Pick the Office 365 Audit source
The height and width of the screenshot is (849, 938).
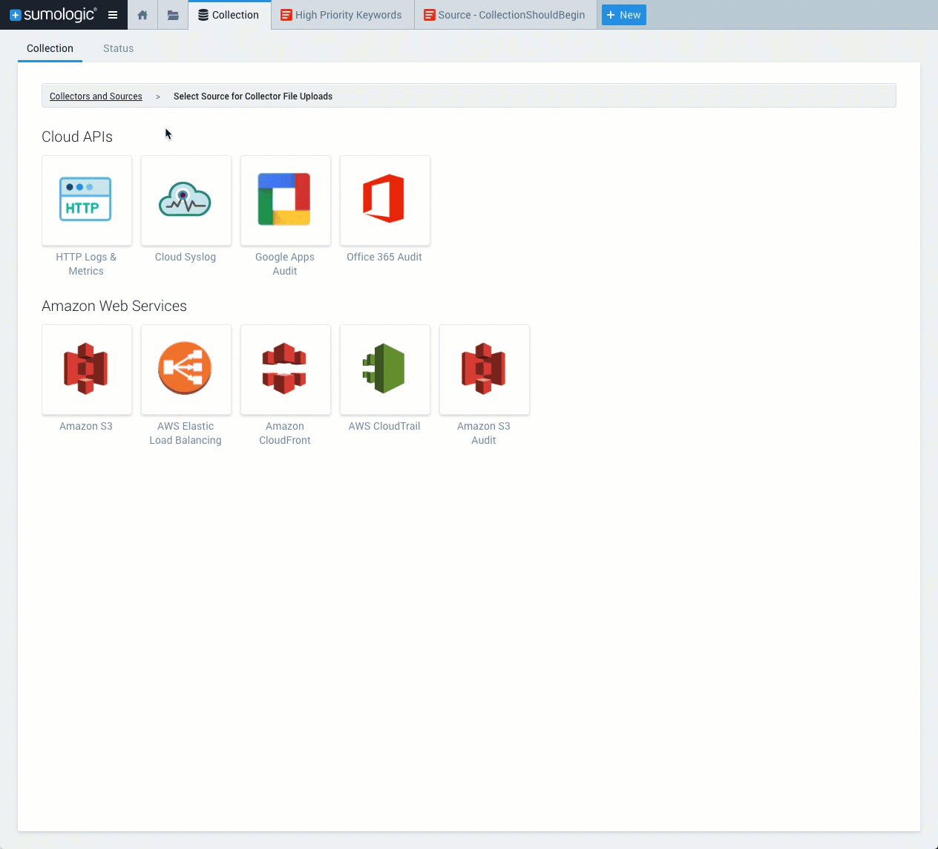385,200
